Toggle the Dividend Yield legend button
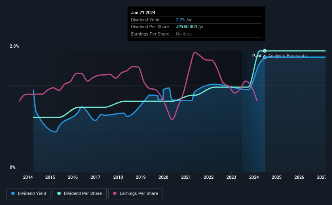This screenshot has height=205, width=332. (29, 194)
